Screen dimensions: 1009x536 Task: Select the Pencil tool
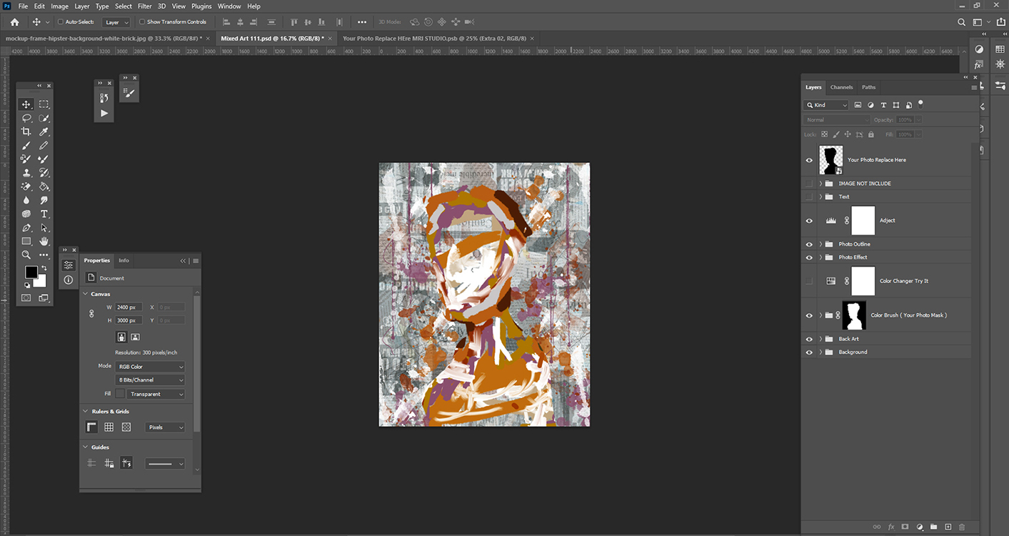[44, 145]
